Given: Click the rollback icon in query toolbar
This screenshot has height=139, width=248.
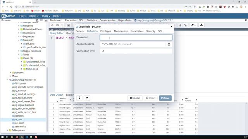Looking at the screenshot, I should click(x=185, y=25).
